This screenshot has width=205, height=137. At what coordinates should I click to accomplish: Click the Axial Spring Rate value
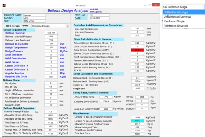point(106,97)
